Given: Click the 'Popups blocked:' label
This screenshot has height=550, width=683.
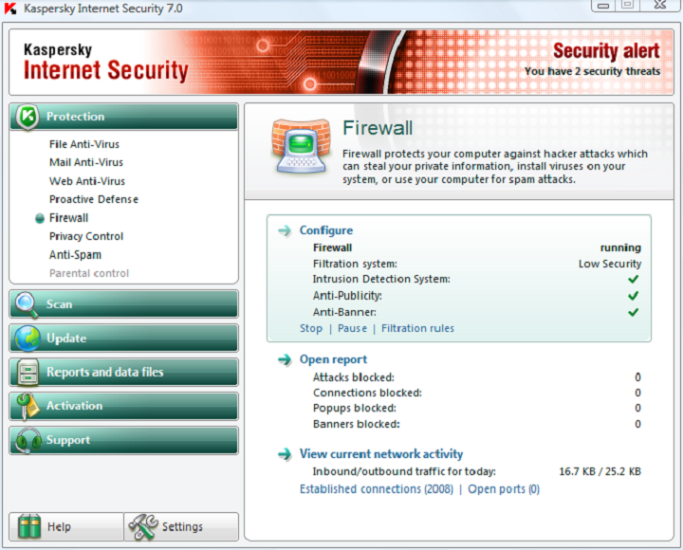Looking at the screenshot, I should [x=355, y=409].
